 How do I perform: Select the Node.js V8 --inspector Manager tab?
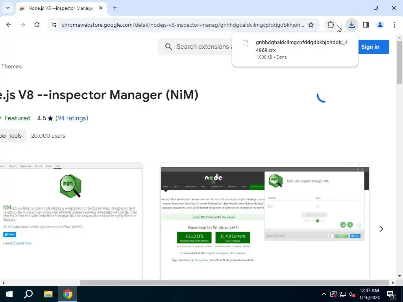(x=60, y=8)
